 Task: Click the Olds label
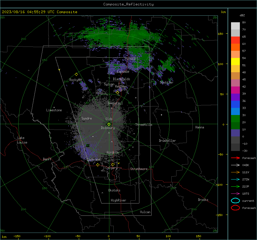click(x=109, y=119)
